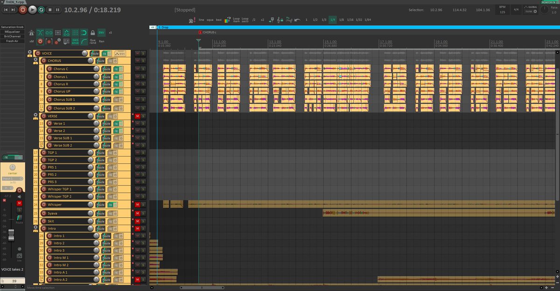Go to project start button
560x291 pixels.
[7, 9]
